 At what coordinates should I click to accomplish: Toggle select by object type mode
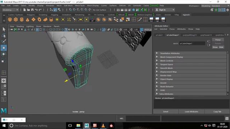click(55, 10)
